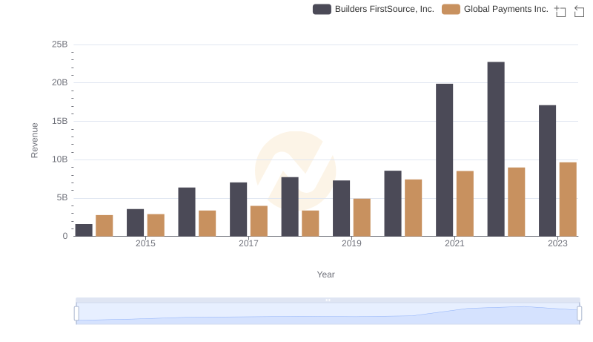
Task: Click the 2023 Builders FirstSource dark bar
Action: click(547, 171)
